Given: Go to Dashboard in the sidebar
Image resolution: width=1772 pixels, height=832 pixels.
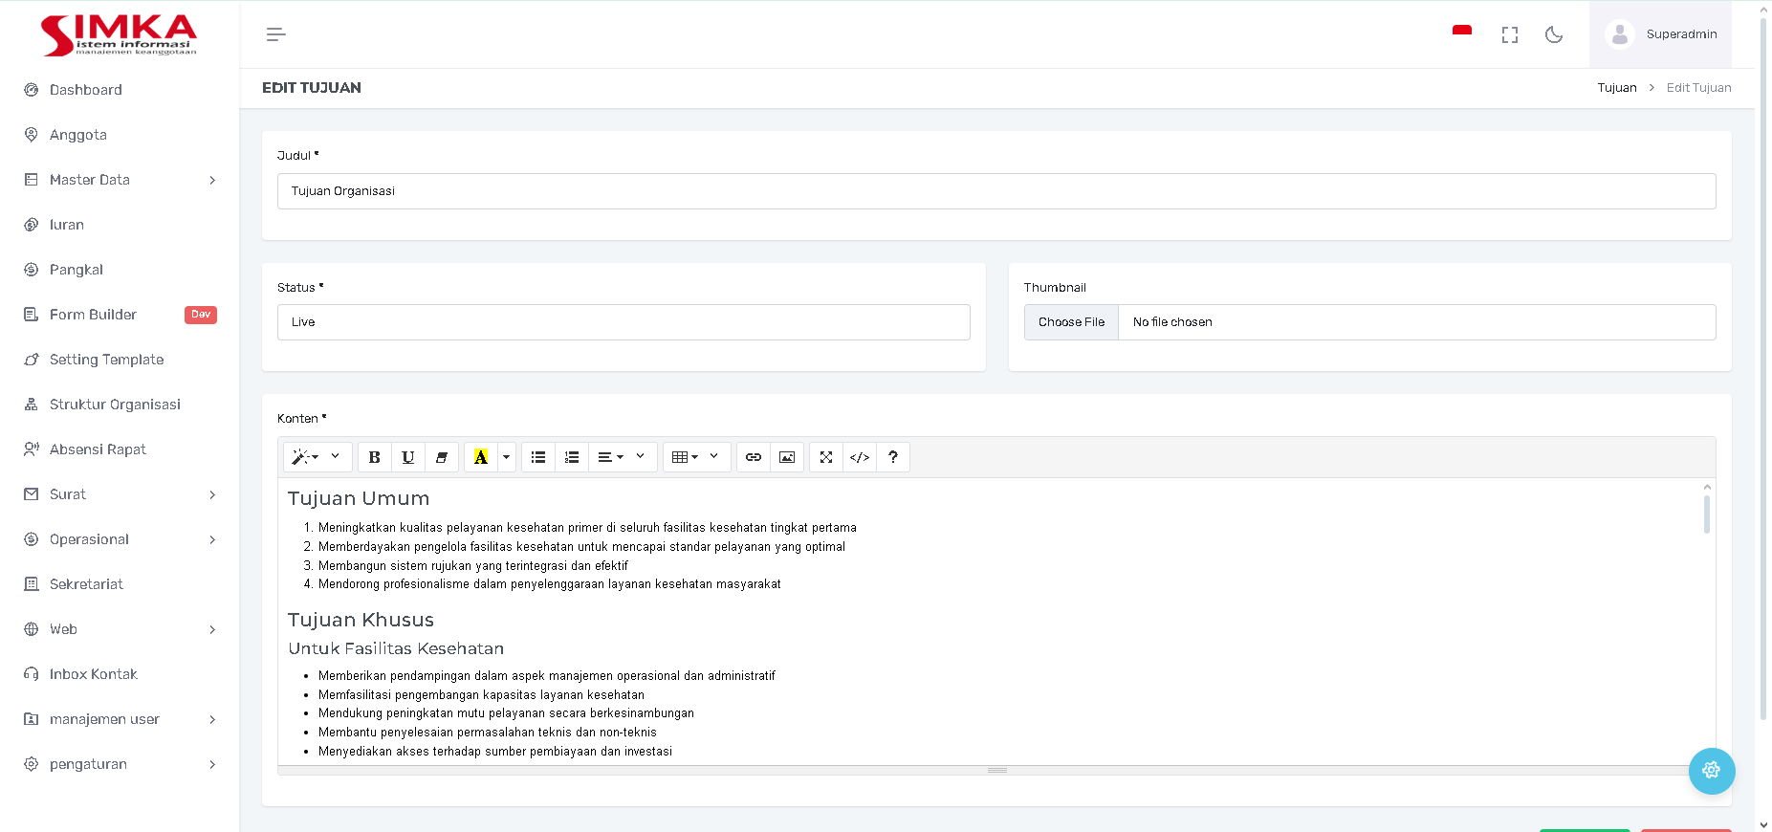Looking at the screenshot, I should 86,90.
